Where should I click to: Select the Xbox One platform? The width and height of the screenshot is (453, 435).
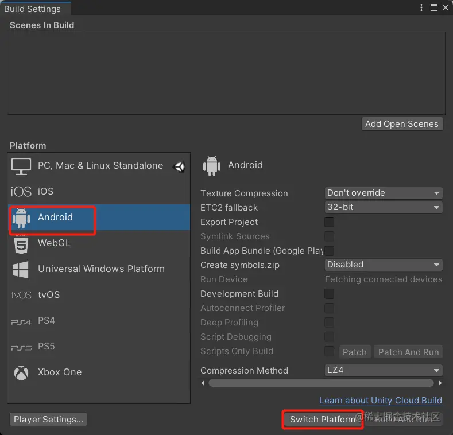point(99,372)
